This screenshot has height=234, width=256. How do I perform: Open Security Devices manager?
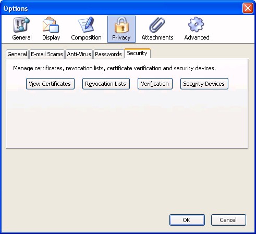pyautogui.click(x=204, y=84)
